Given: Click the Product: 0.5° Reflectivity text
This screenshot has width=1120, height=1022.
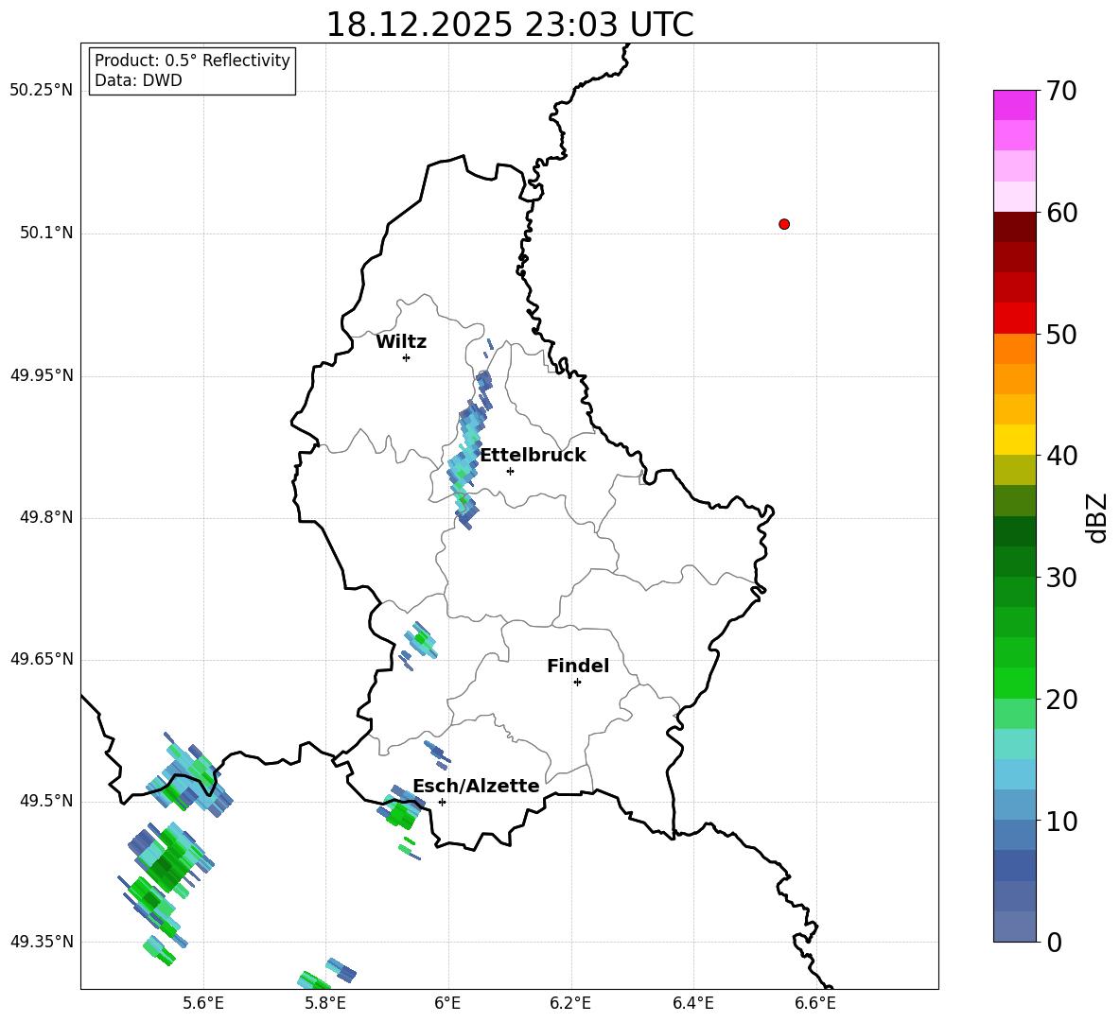Looking at the screenshot, I should tap(192, 61).
